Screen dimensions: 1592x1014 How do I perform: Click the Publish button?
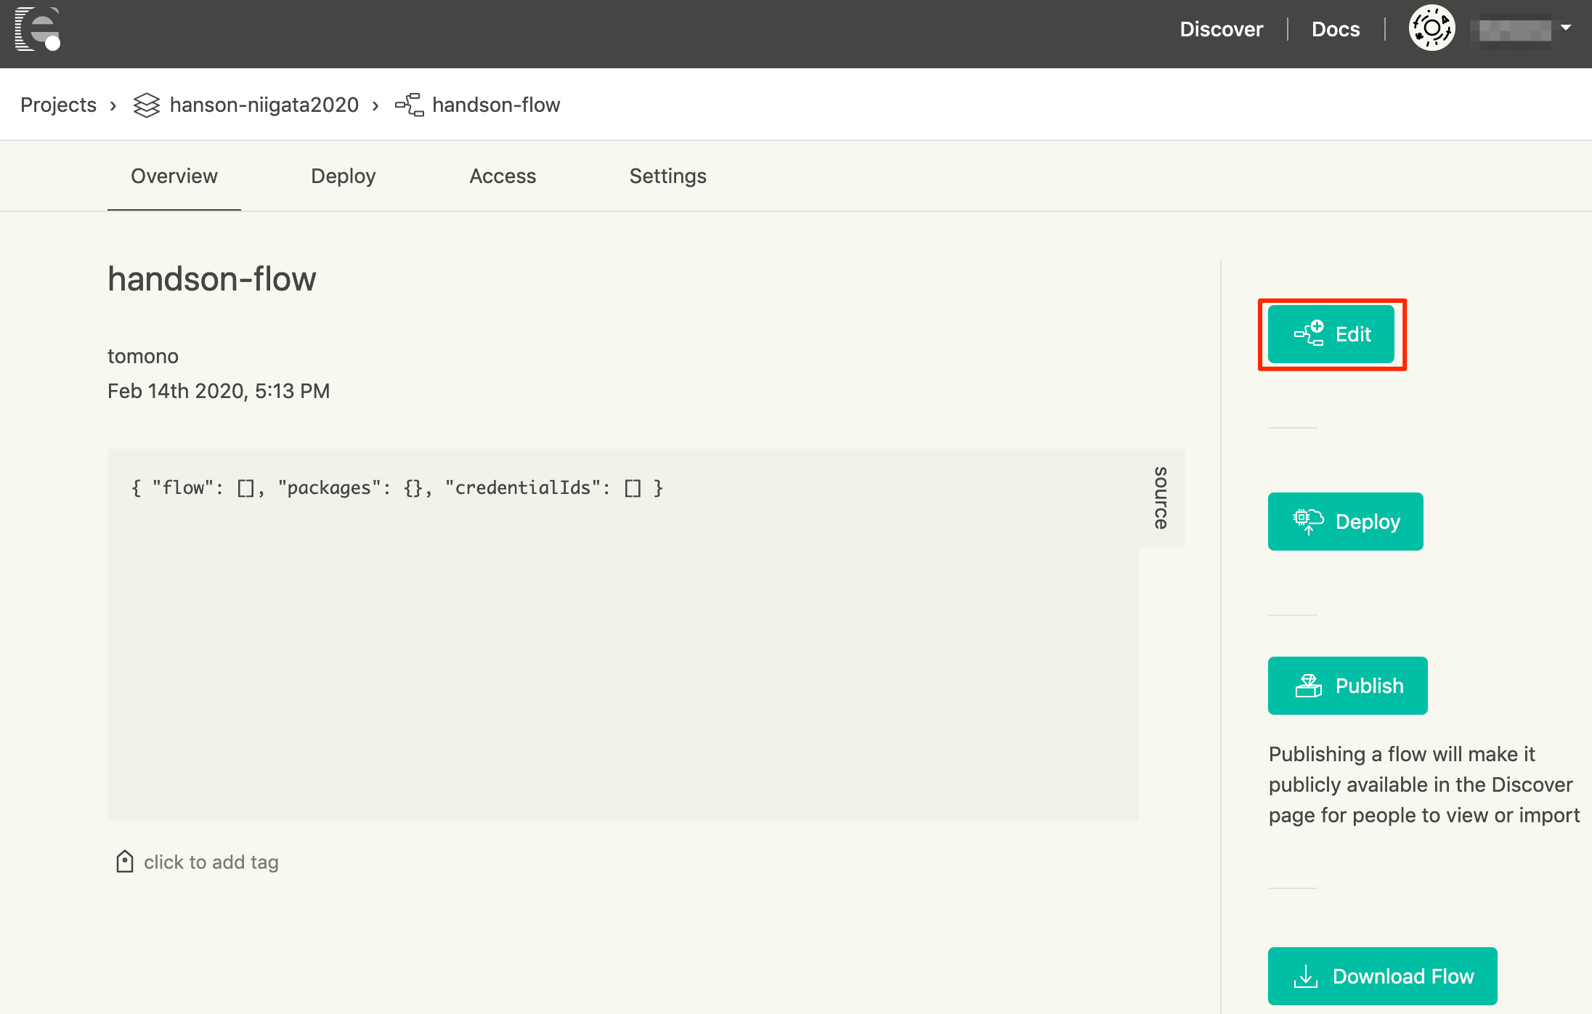coord(1347,686)
